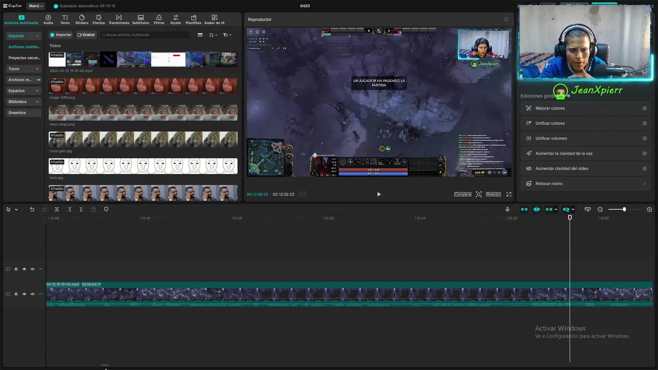The height and width of the screenshot is (370, 658).
Task: Select the raton ciego.png thumbnail strip
Action: coord(143,113)
